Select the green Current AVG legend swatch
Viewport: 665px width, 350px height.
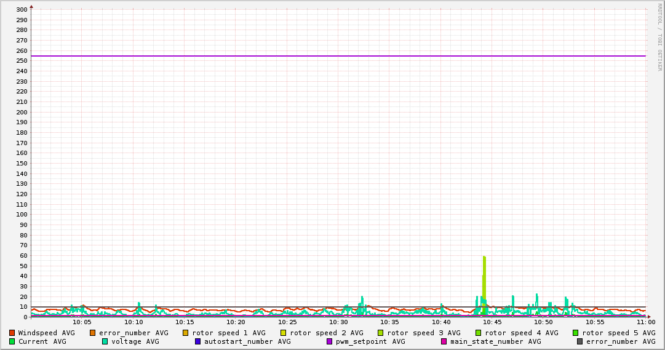12,341
